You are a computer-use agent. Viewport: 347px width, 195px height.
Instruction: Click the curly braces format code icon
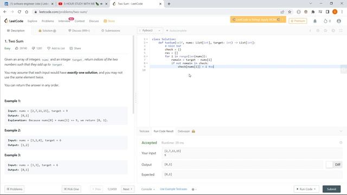pyautogui.click(x=318, y=30)
